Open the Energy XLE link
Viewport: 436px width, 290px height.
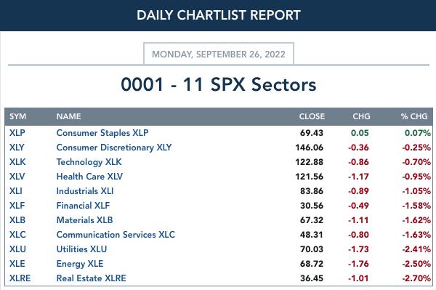[x=80, y=264]
